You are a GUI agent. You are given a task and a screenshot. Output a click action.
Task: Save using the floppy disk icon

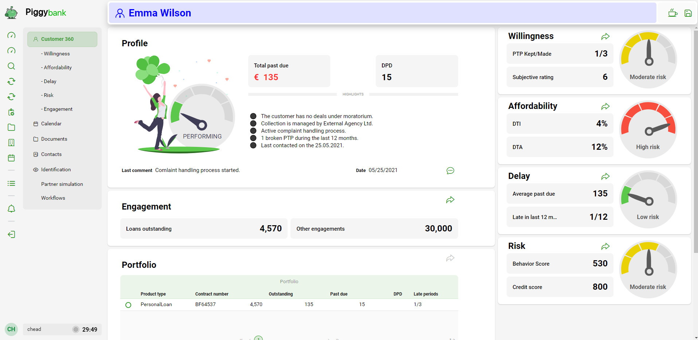coord(689,13)
